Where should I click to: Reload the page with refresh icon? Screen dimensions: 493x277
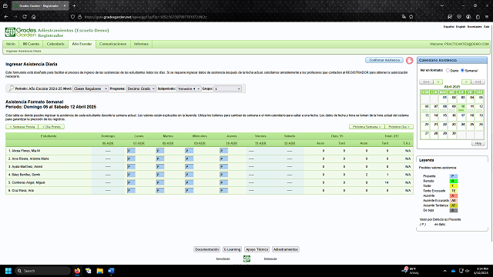tap(25, 17)
